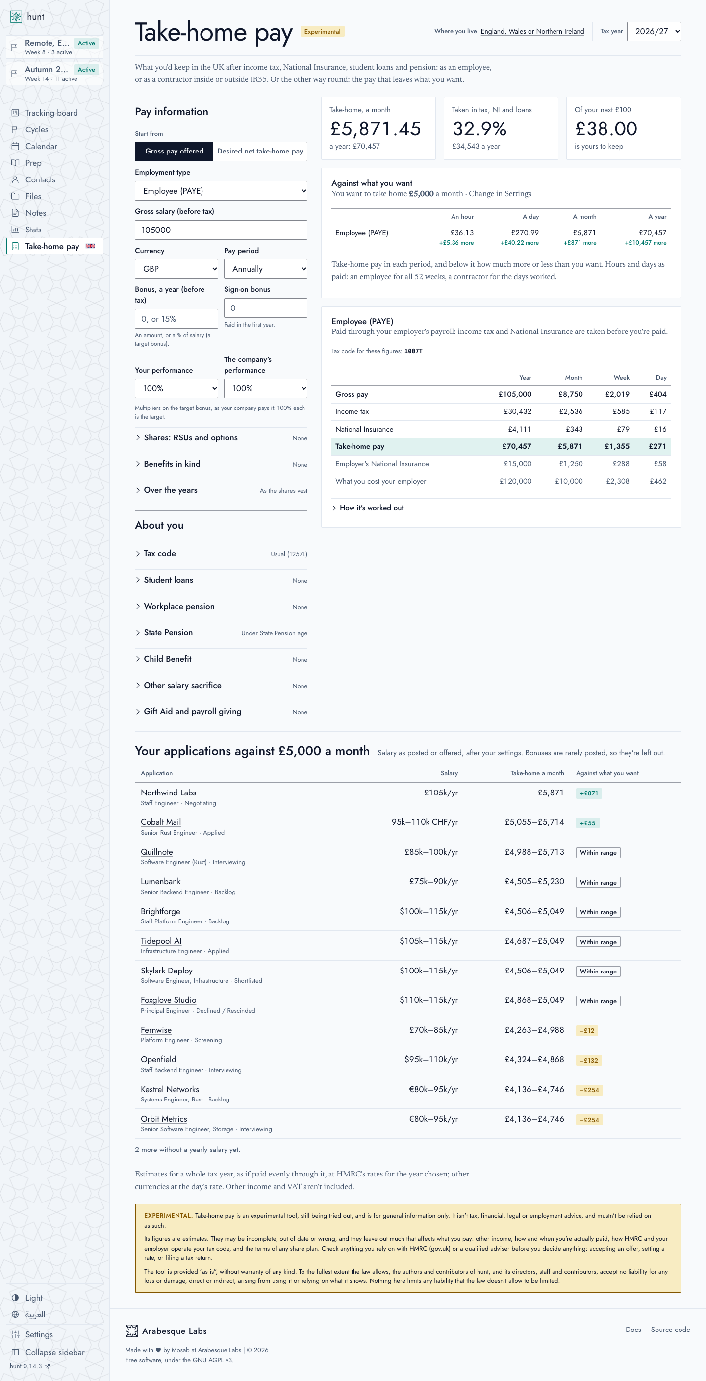Click the Light theme half-circle icon
The width and height of the screenshot is (706, 1381).
(15, 1297)
